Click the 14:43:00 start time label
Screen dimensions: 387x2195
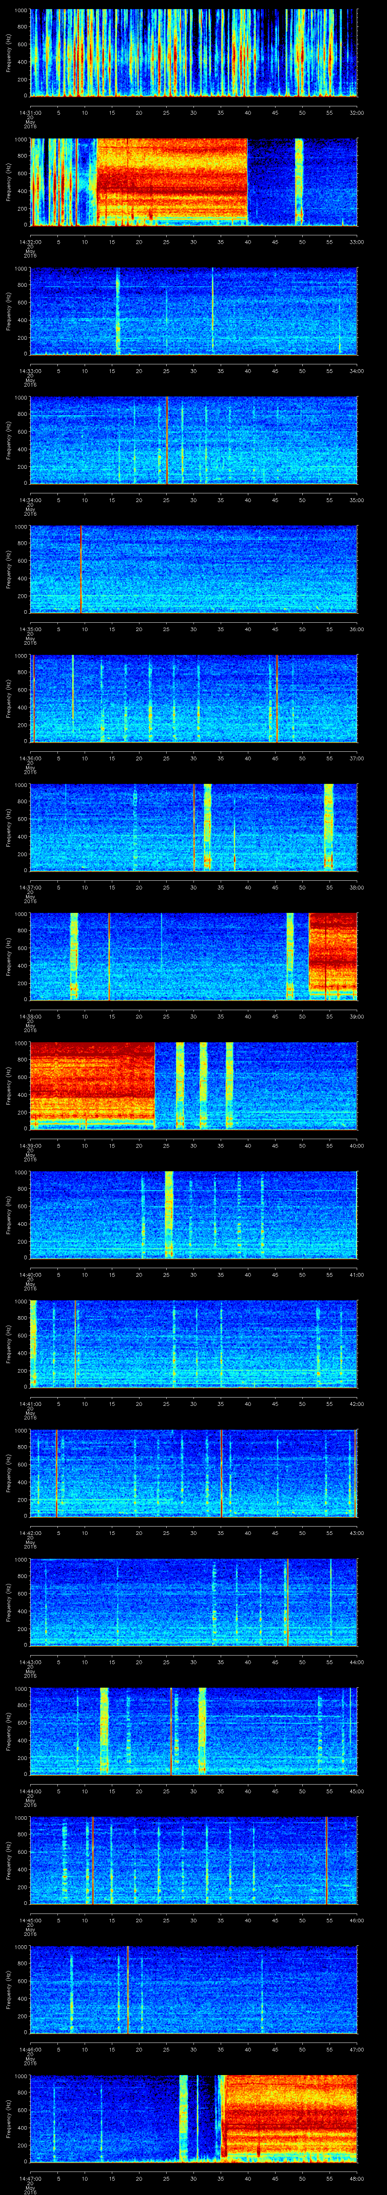pyautogui.click(x=30, y=1662)
